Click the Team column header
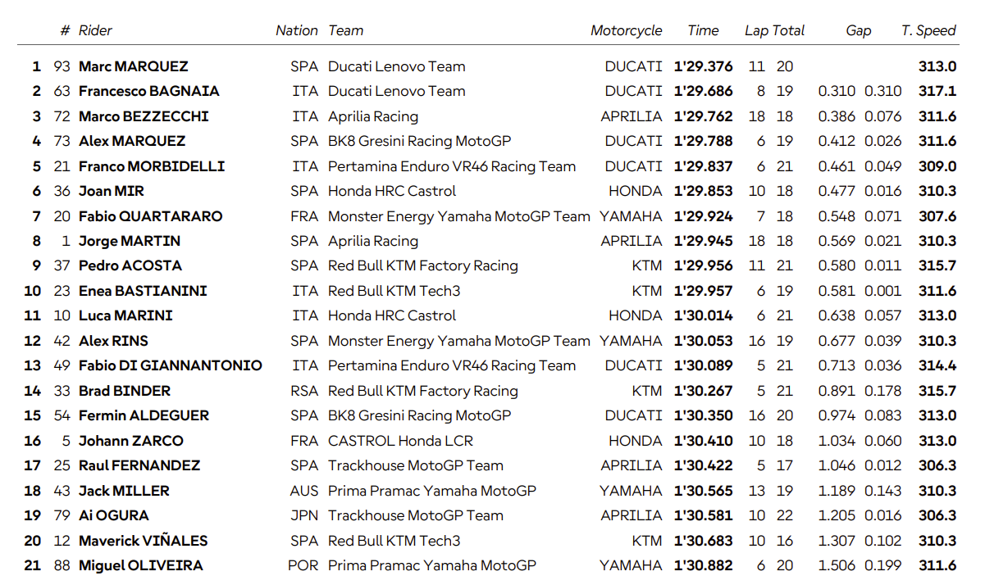This screenshot has height=576, width=985. 345,30
